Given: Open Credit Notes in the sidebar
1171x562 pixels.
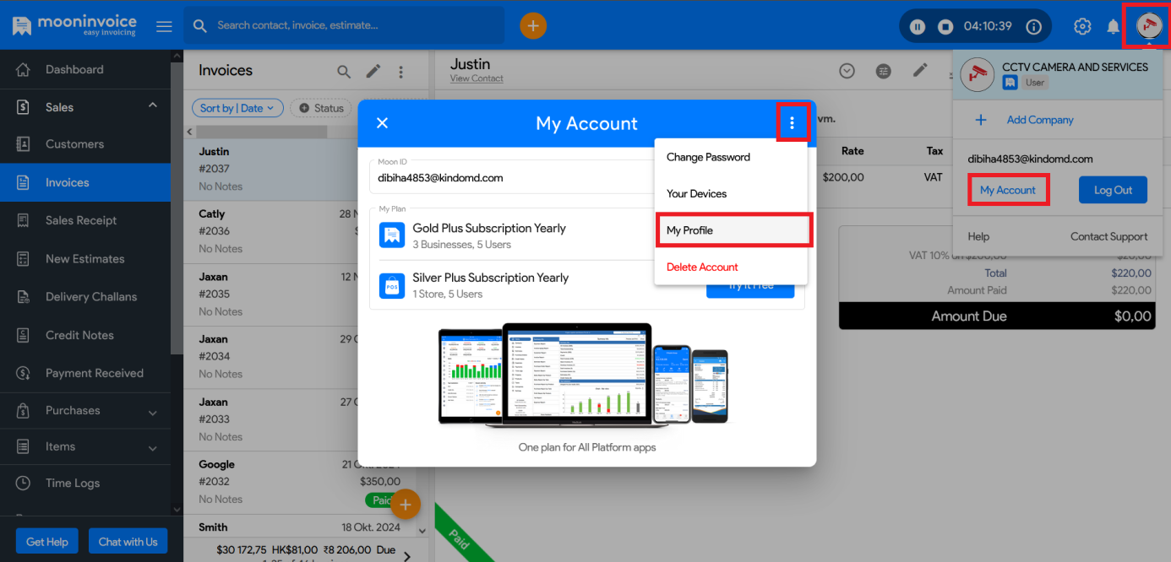Looking at the screenshot, I should coord(85,335).
